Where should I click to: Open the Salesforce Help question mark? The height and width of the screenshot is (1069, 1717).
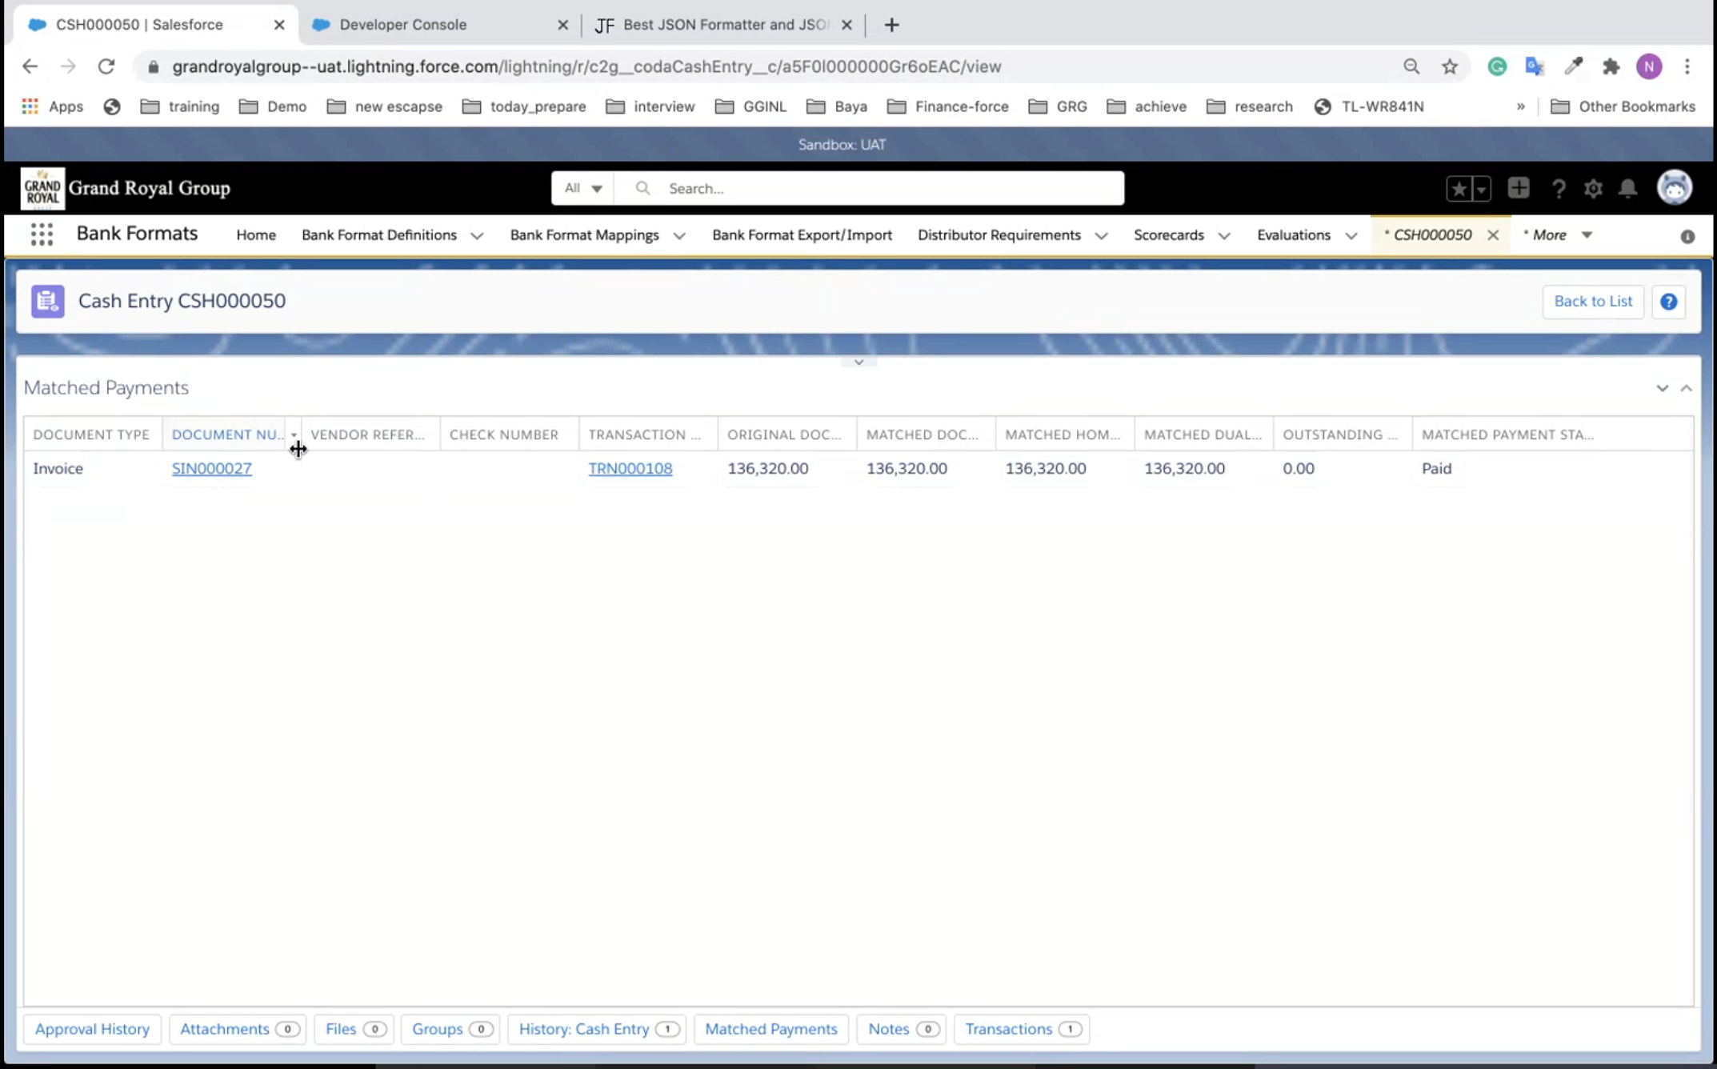pos(1558,189)
